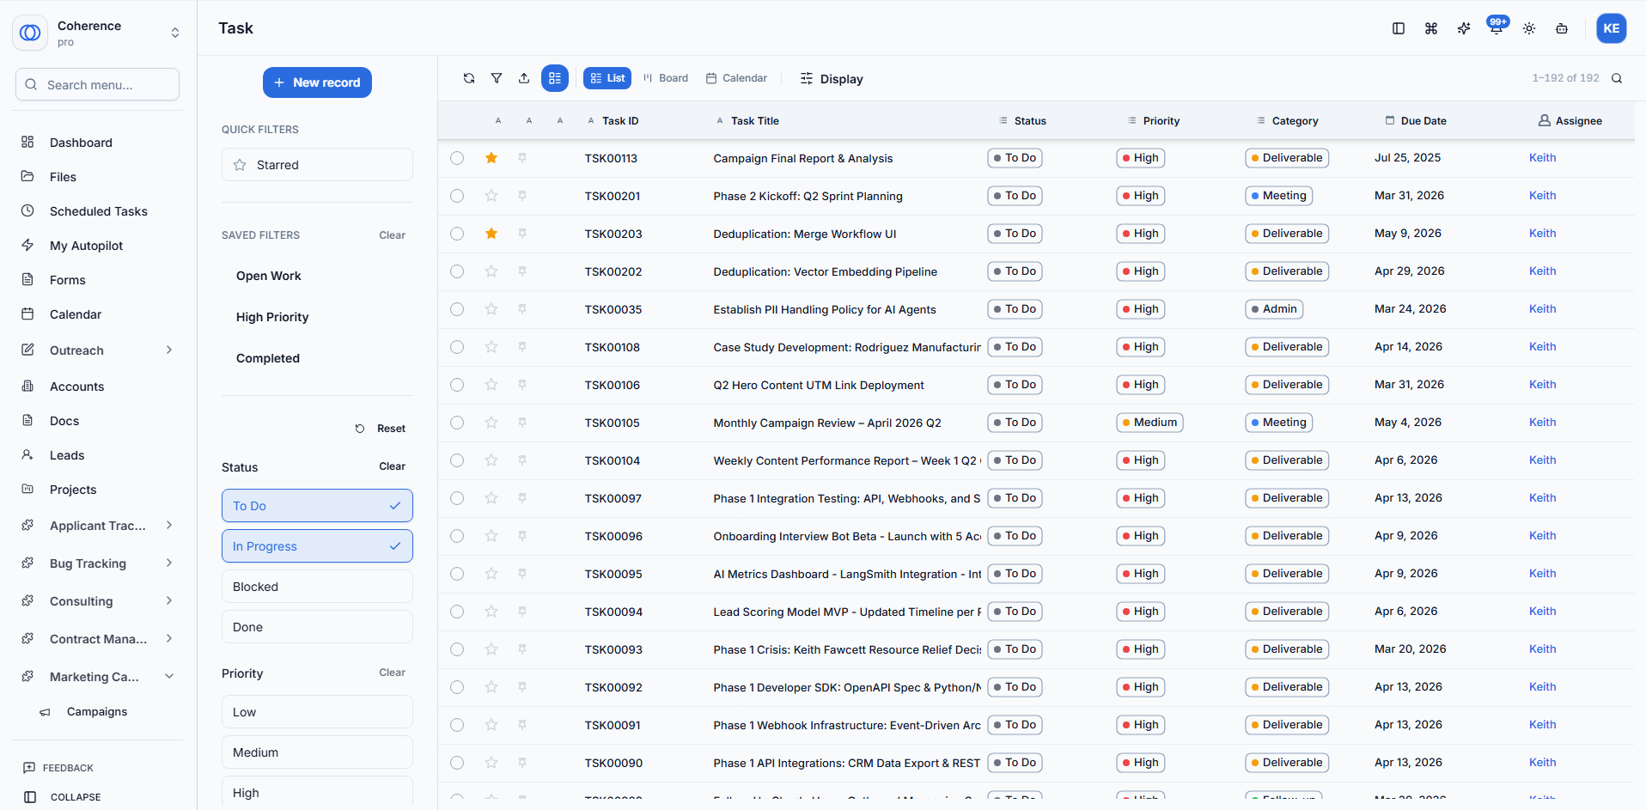1646x810 pixels.
Task: Uncheck the To Do status filter
Action: pos(317,506)
